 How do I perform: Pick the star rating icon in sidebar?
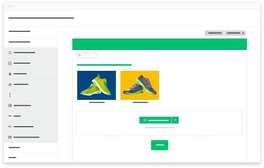click(10, 84)
